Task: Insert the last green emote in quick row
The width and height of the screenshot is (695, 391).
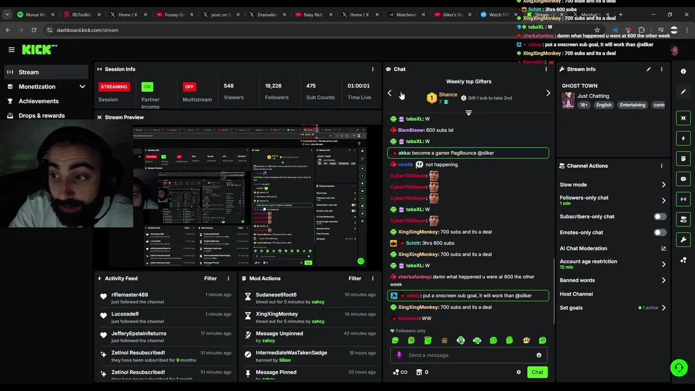Action: [x=542, y=340]
